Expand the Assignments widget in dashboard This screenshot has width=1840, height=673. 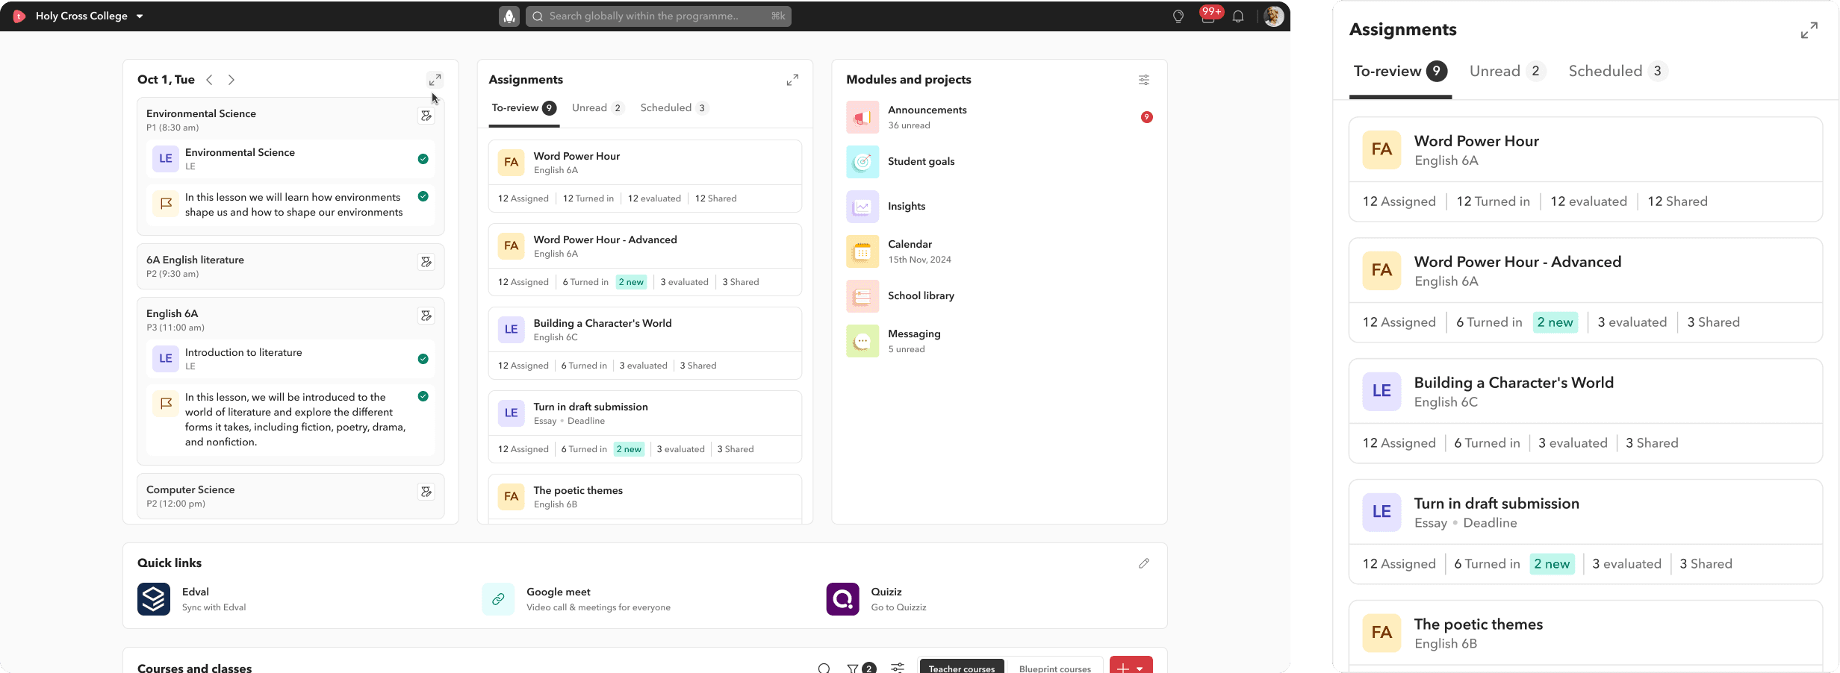792,80
